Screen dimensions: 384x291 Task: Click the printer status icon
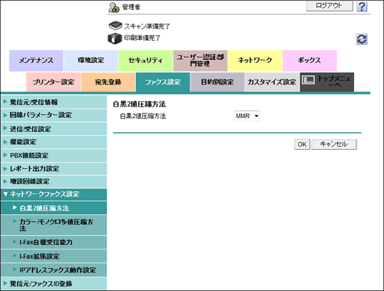point(114,38)
